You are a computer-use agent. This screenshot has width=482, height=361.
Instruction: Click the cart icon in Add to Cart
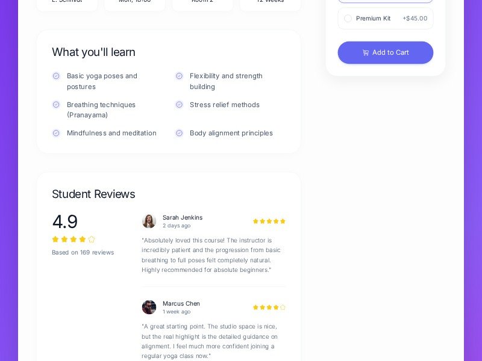pyautogui.click(x=366, y=53)
